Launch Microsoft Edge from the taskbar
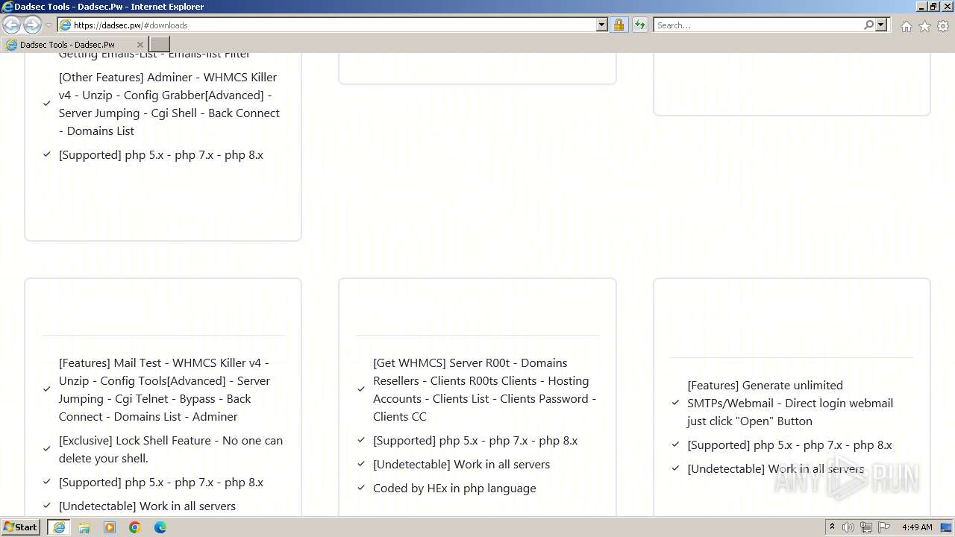The width and height of the screenshot is (955, 537). tap(160, 527)
